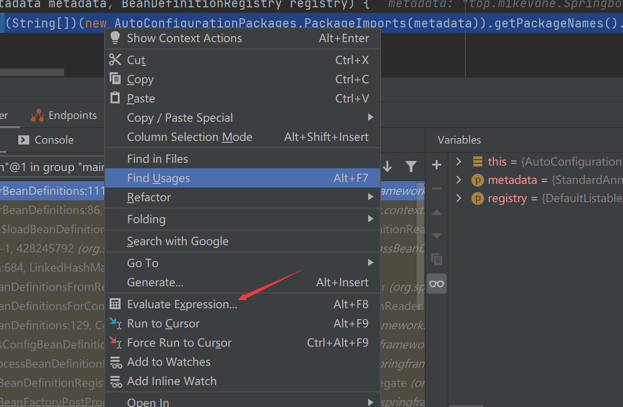This screenshot has height=407, width=623.
Task: Select the anDefinitions:129 stack frame
Action: 53,325
